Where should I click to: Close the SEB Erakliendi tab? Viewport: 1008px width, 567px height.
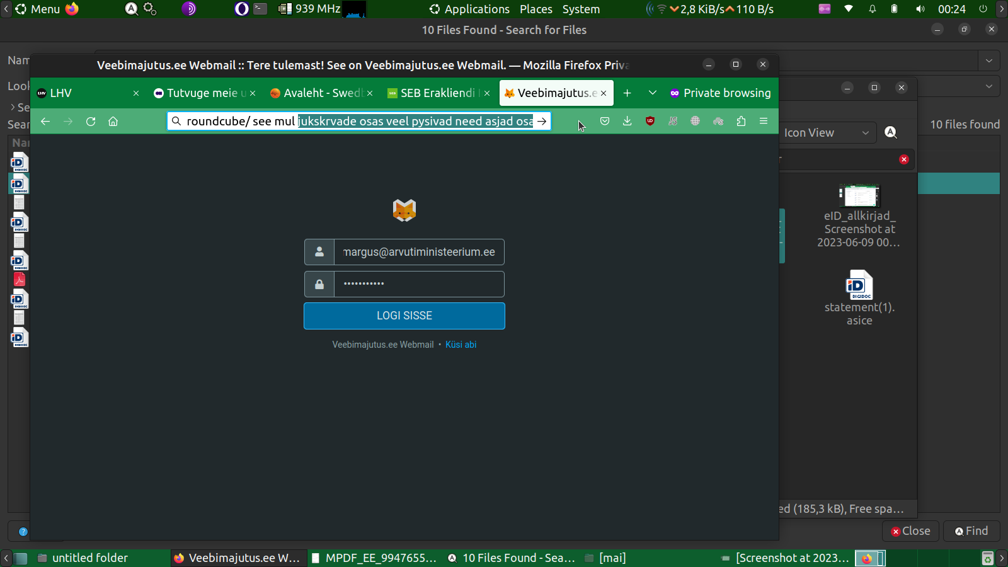click(487, 93)
